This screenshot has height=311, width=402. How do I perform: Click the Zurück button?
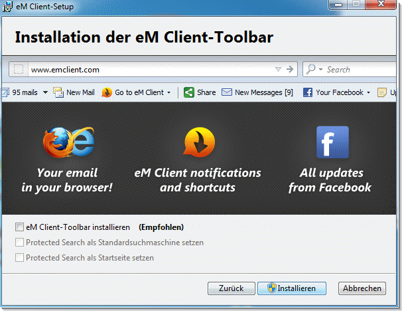click(232, 288)
